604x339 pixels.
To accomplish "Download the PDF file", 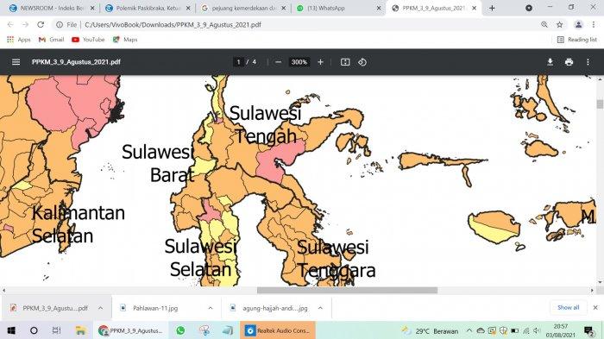I will click(551, 62).
